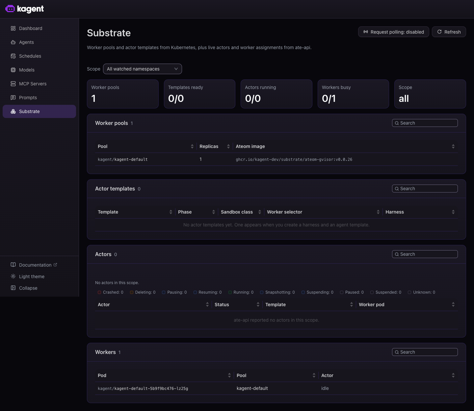The height and width of the screenshot is (411, 474).
Task: Click the sun icon beside Light theme
Action: [13, 276]
